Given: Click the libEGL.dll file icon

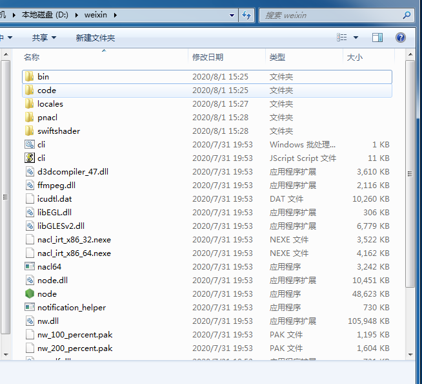Looking at the screenshot, I should point(30,212).
